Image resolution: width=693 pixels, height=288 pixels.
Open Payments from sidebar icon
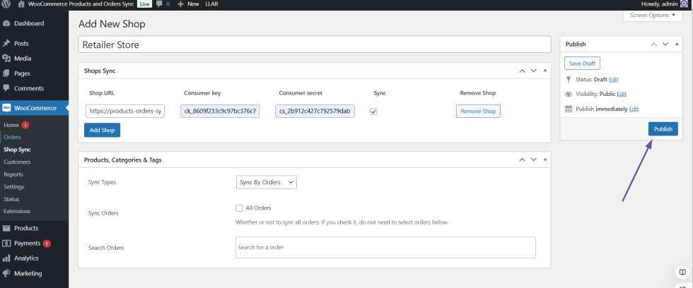tap(6, 244)
